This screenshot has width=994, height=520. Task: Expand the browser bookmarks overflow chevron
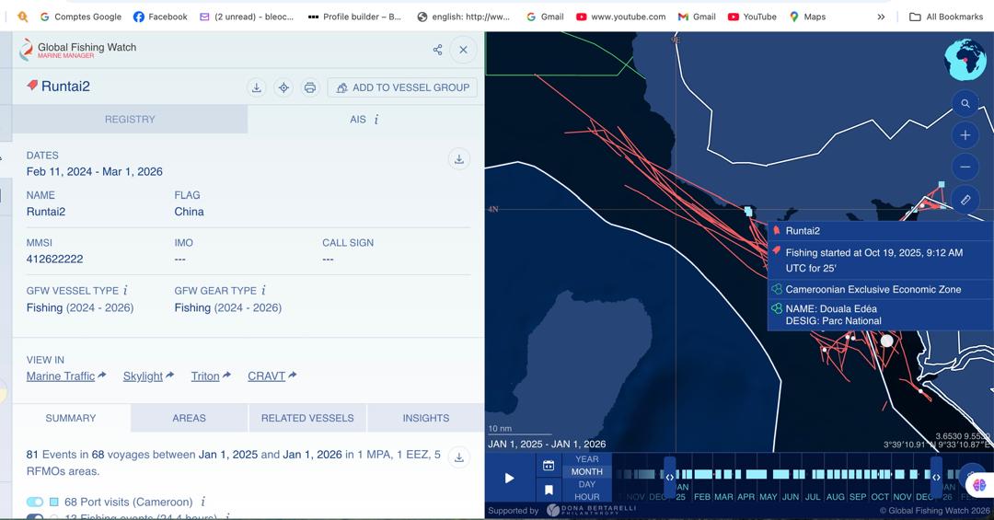(x=881, y=17)
